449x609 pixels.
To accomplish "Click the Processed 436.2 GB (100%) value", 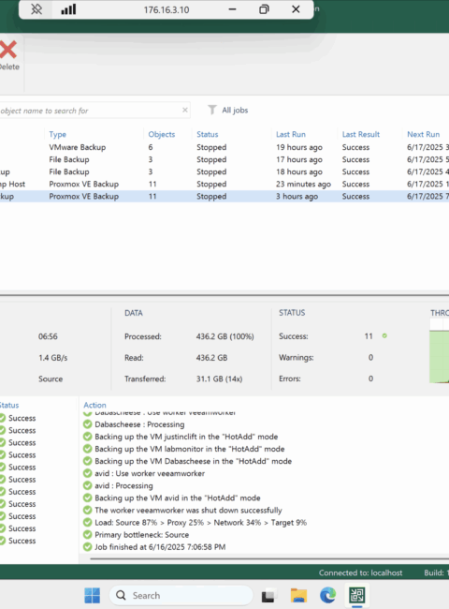I will (224, 336).
